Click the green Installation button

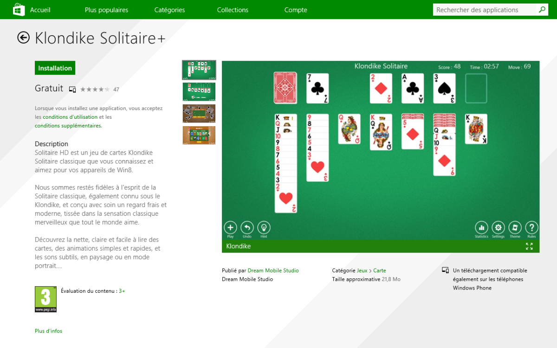coord(55,68)
